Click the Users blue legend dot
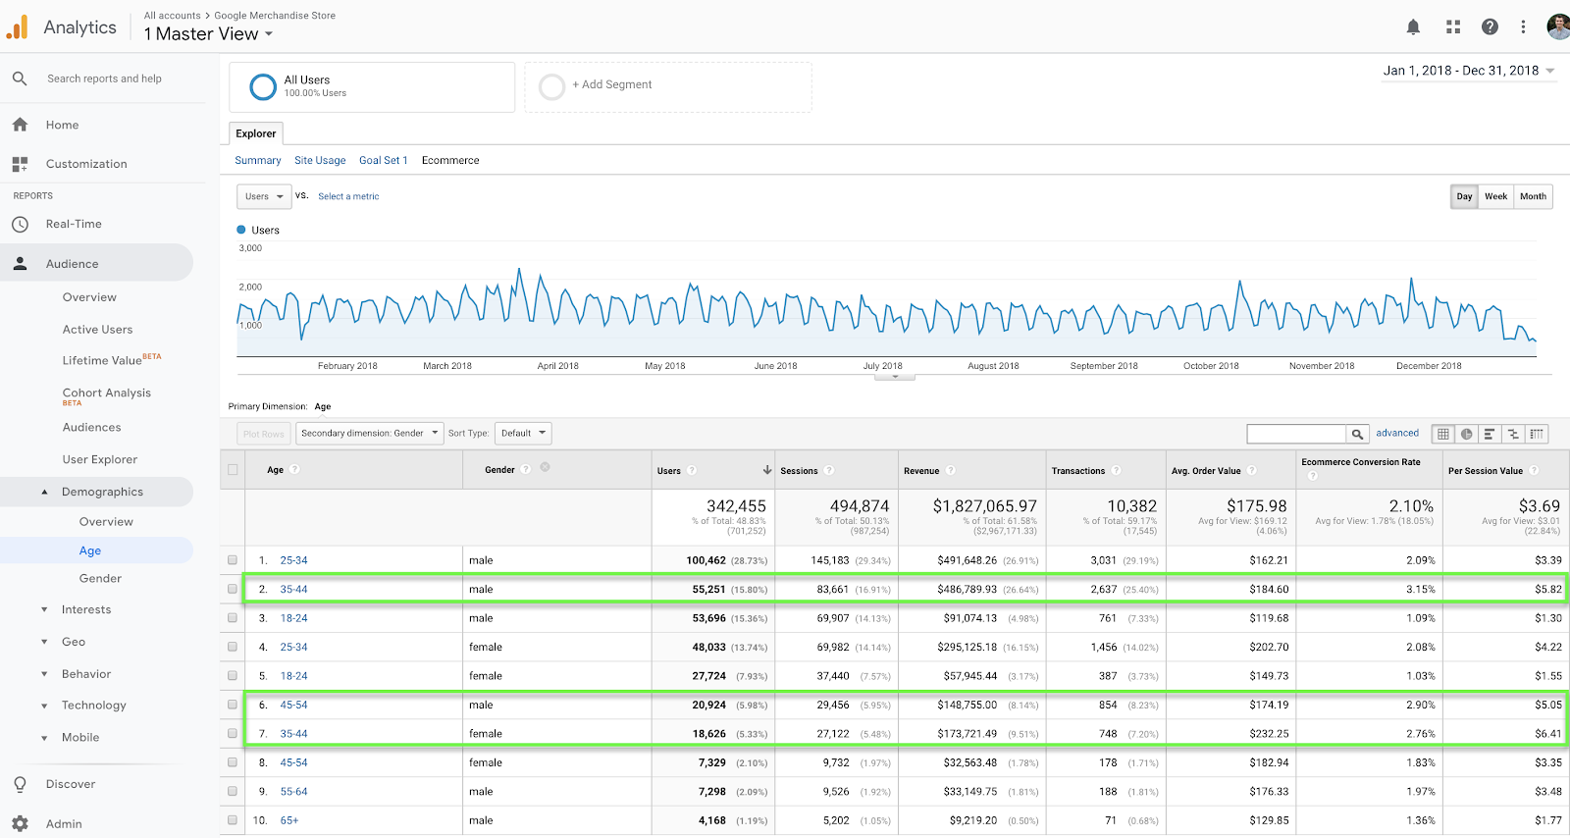The width and height of the screenshot is (1570, 838). 241,230
